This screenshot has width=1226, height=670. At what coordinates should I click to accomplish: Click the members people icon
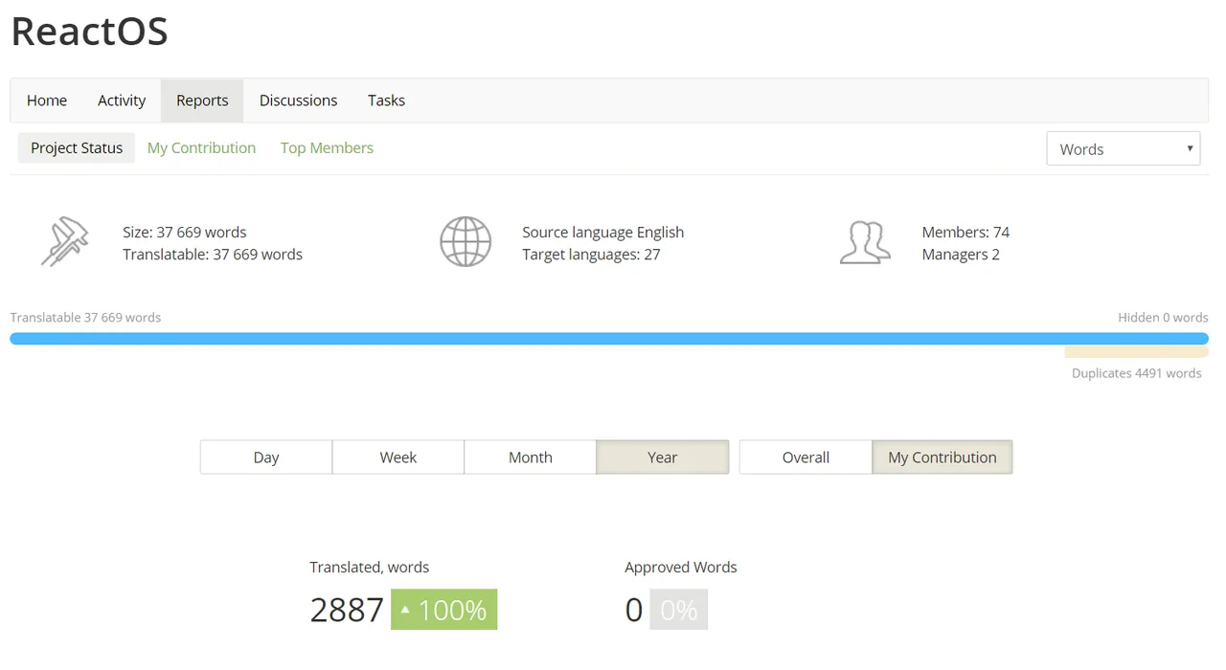pos(865,242)
